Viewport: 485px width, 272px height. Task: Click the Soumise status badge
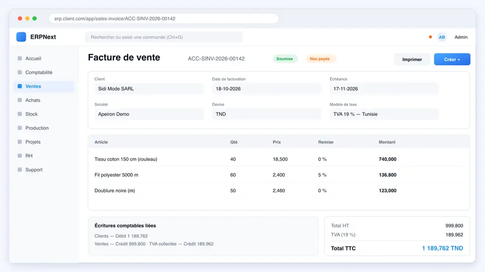pos(285,58)
